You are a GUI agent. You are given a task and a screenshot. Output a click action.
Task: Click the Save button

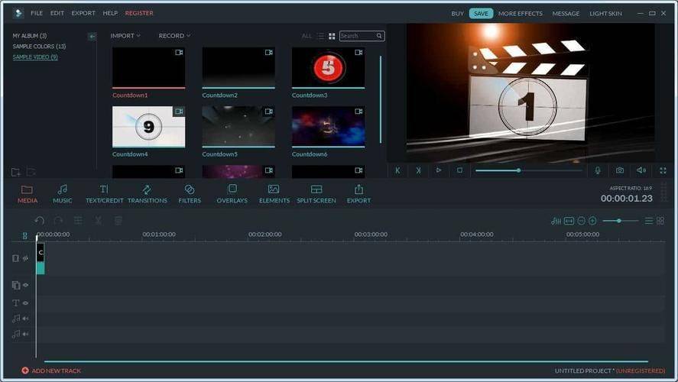coord(481,14)
